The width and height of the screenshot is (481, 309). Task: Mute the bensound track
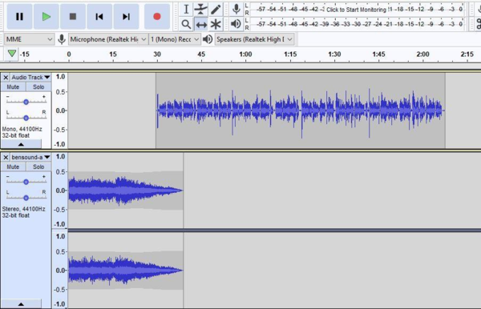(13, 167)
